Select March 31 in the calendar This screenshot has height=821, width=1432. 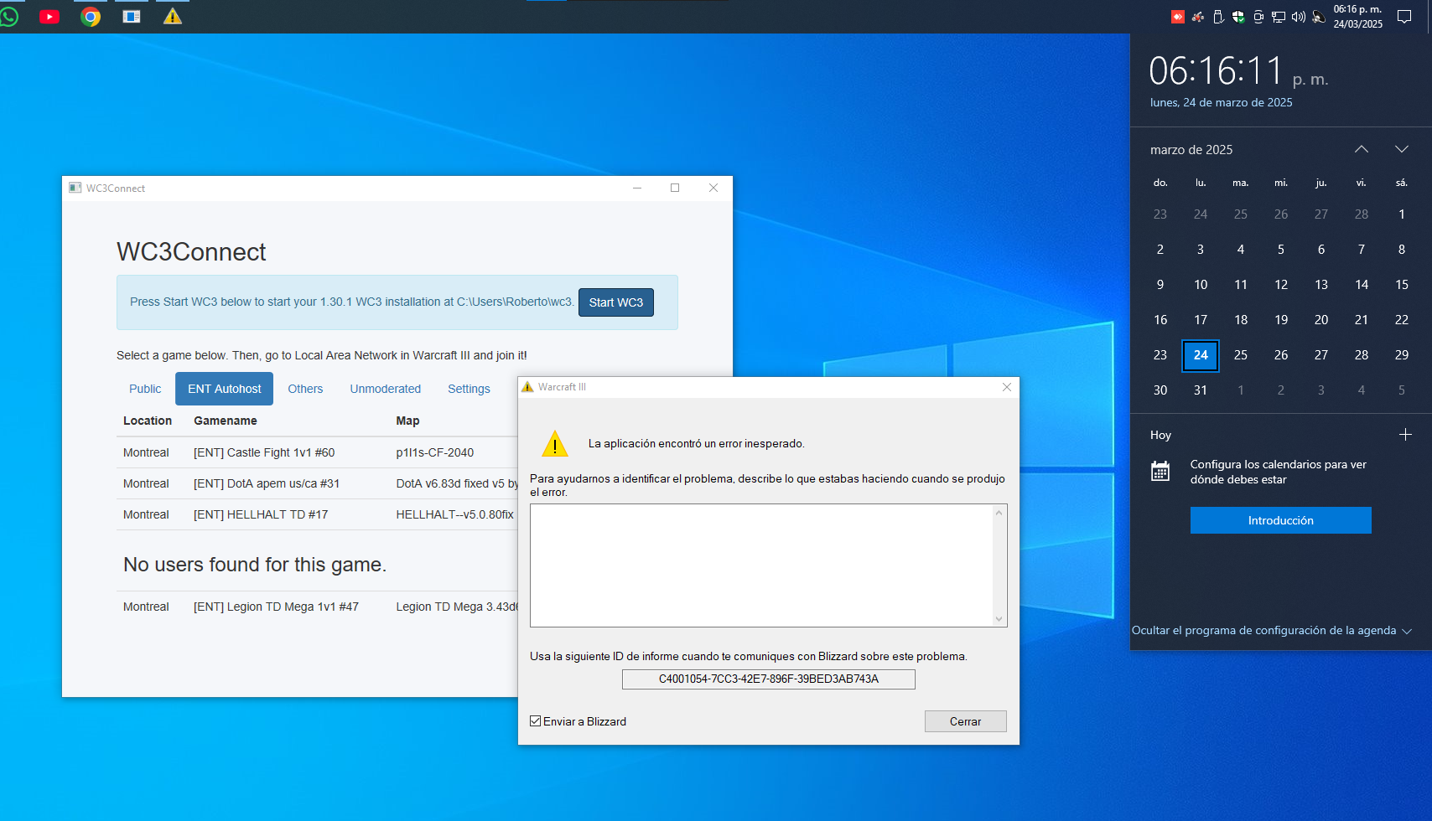(1201, 390)
